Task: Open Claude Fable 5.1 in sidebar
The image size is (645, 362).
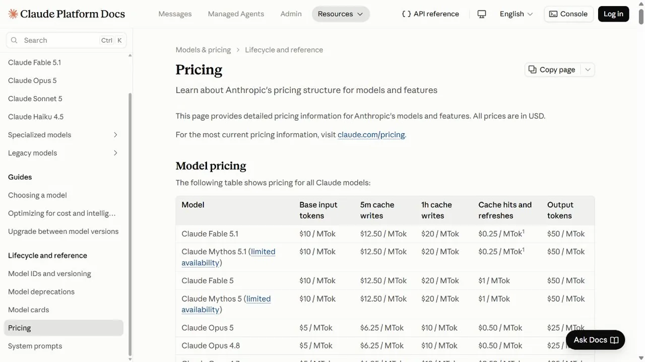Action: [34, 62]
